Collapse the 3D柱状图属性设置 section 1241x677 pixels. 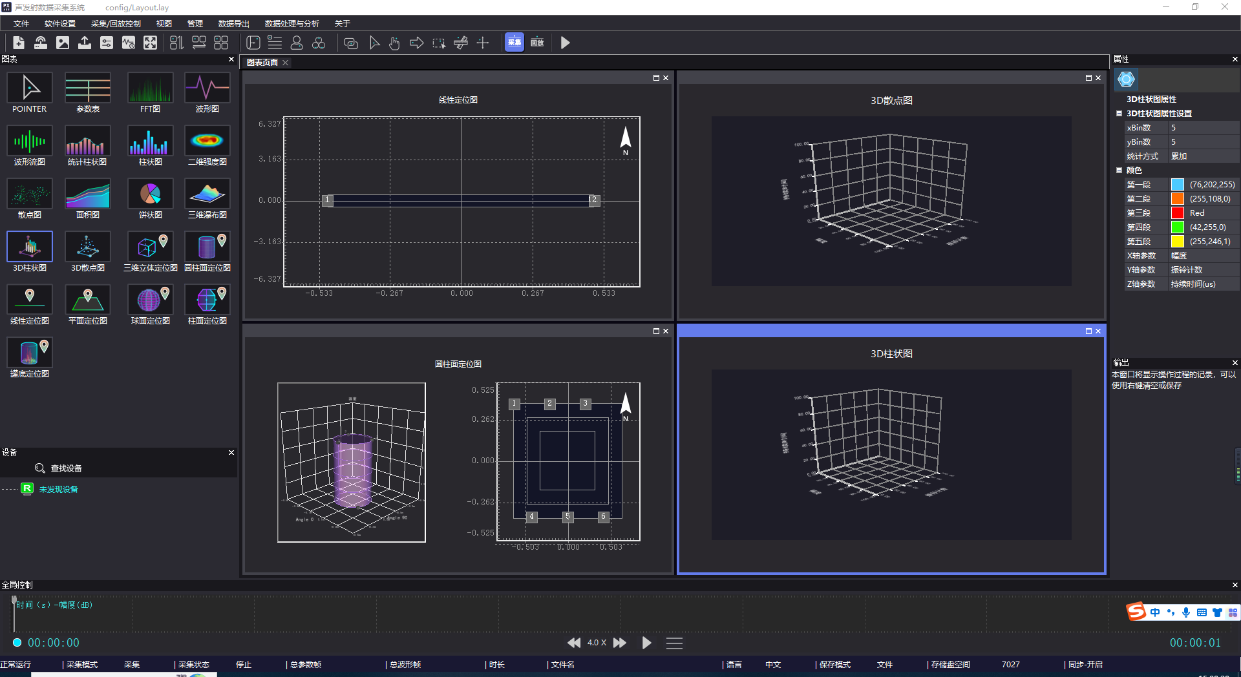tap(1119, 114)
